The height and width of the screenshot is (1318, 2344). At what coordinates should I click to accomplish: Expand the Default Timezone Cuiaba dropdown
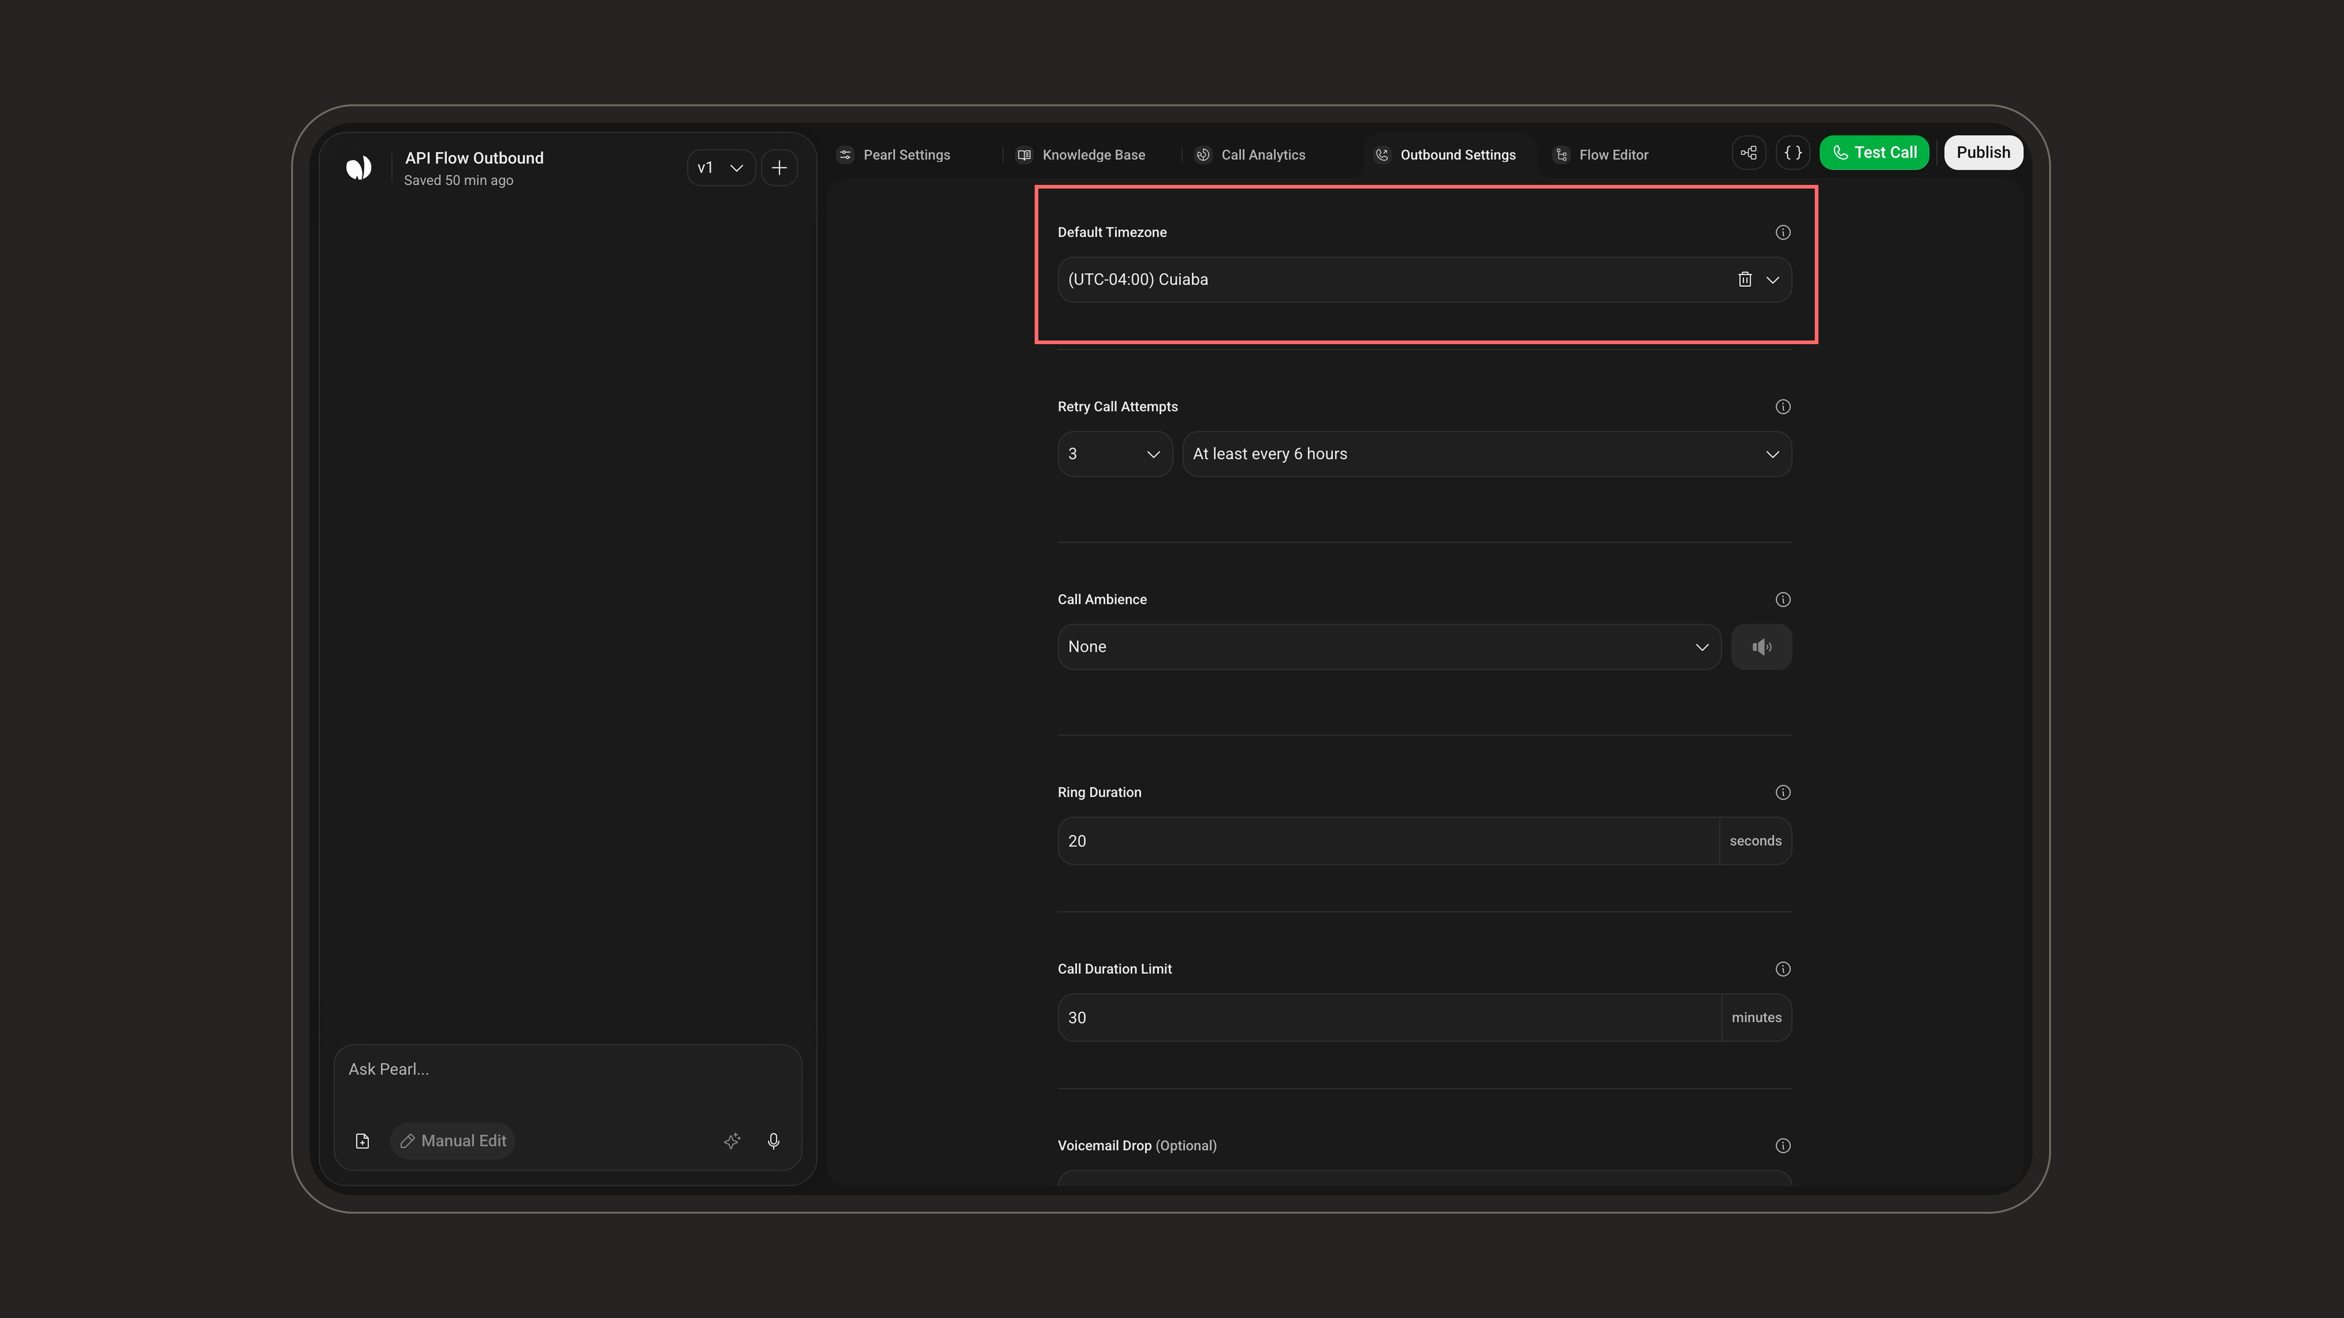[x=1424, y=279]
